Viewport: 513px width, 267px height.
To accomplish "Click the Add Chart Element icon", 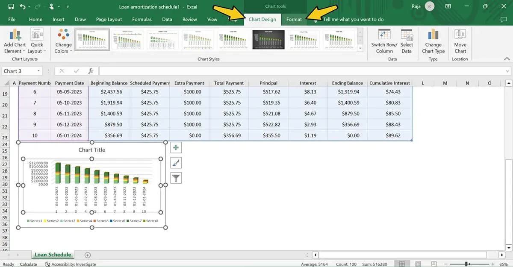I will coord(15,35).
